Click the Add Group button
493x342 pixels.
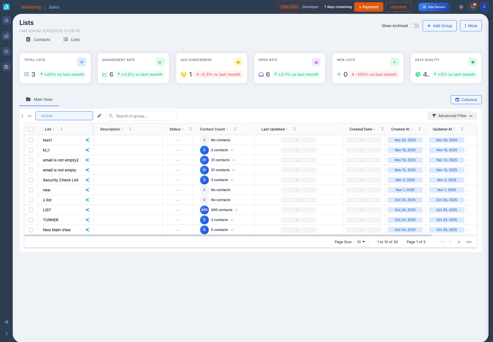click(x=439, y=26)
